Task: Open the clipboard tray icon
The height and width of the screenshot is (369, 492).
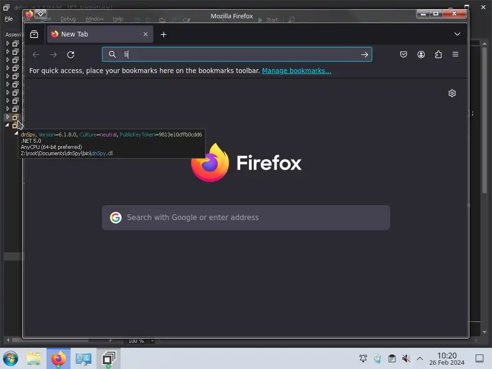Action: coord(392,358)
